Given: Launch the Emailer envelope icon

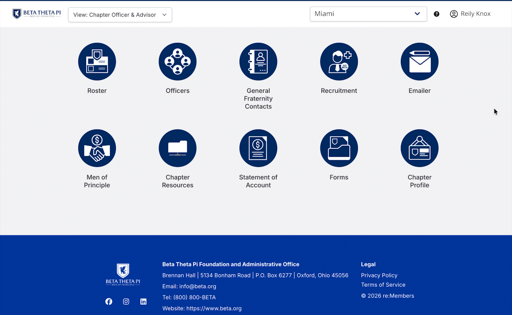Looking at the screenshot, I should [420, 62].
